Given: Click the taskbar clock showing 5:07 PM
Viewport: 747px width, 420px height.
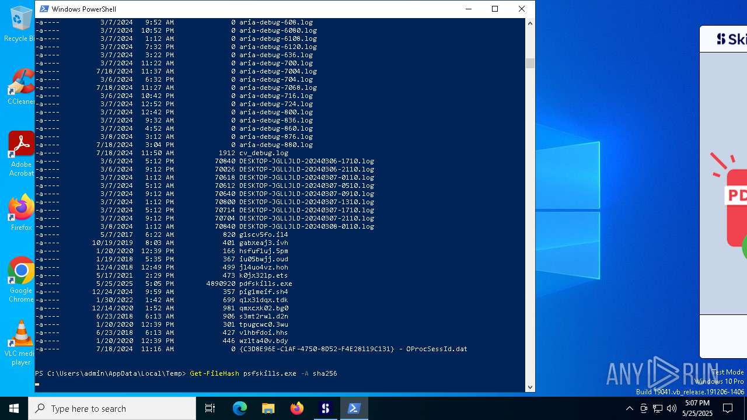Looking at the screenshot, I should 698,408.
